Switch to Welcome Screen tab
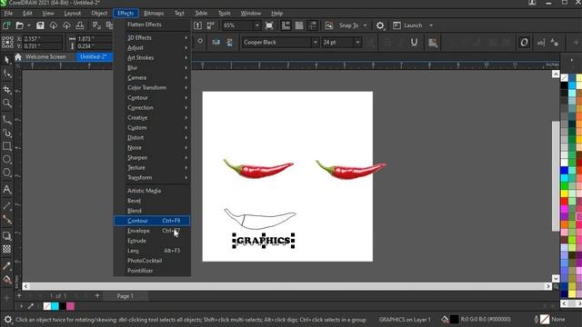This screenshot has width=582, height=327. pyautogui.click(x=45, y=56)
